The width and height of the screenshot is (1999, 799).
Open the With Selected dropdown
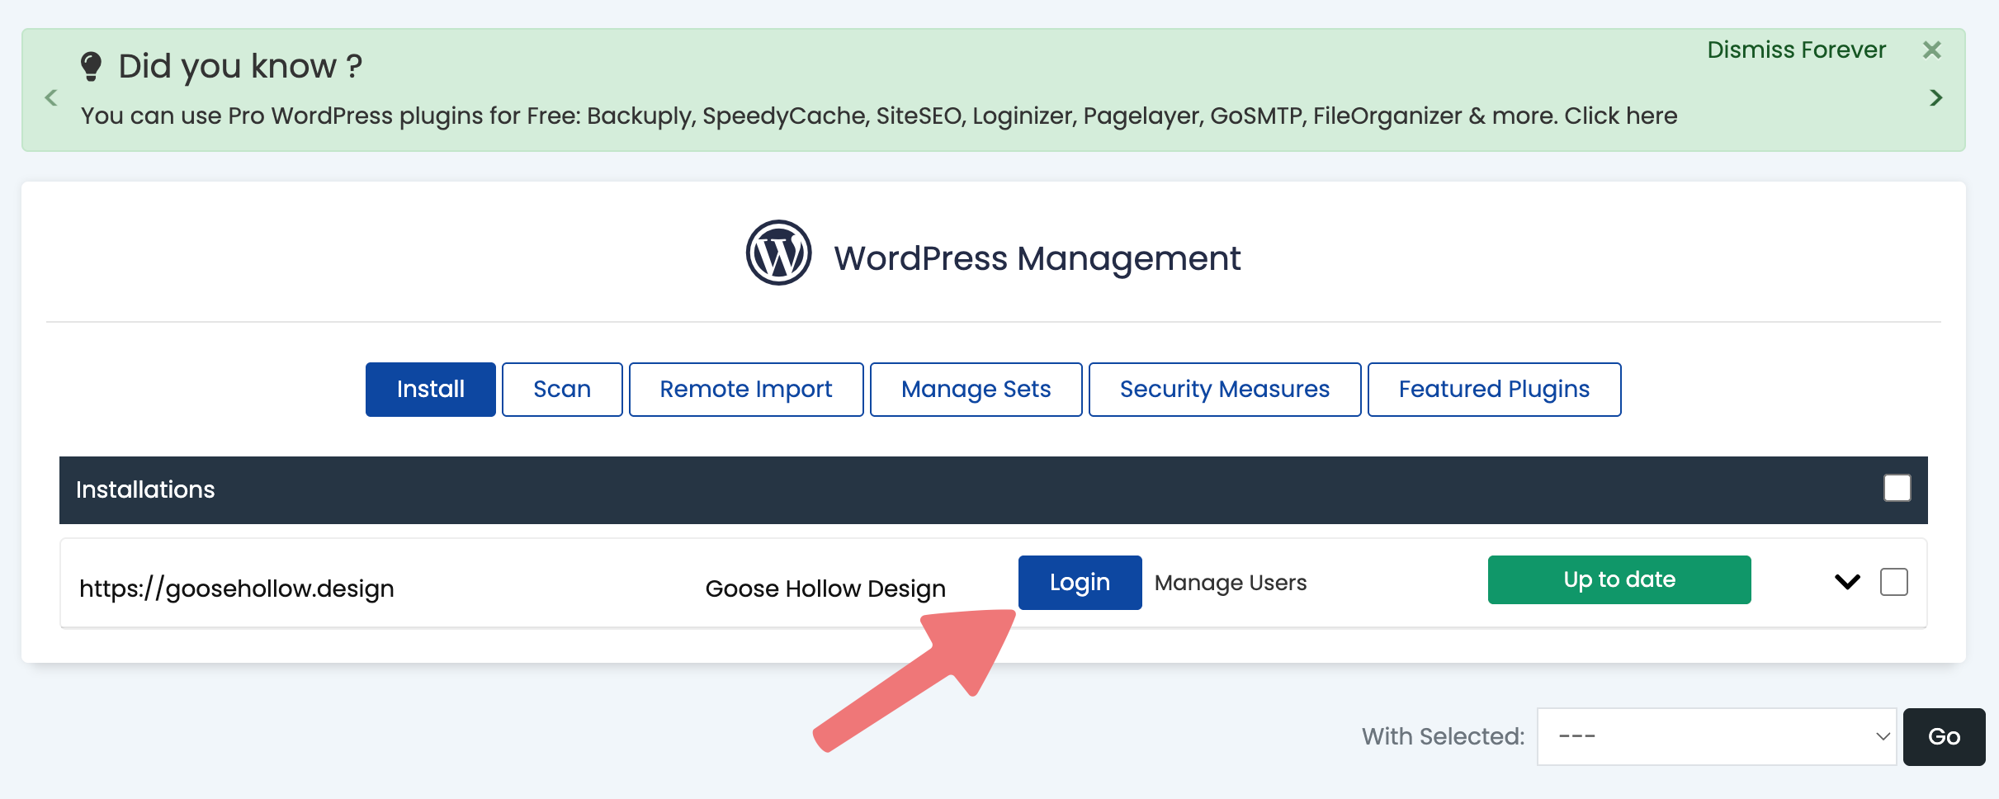pos(1717,736)
